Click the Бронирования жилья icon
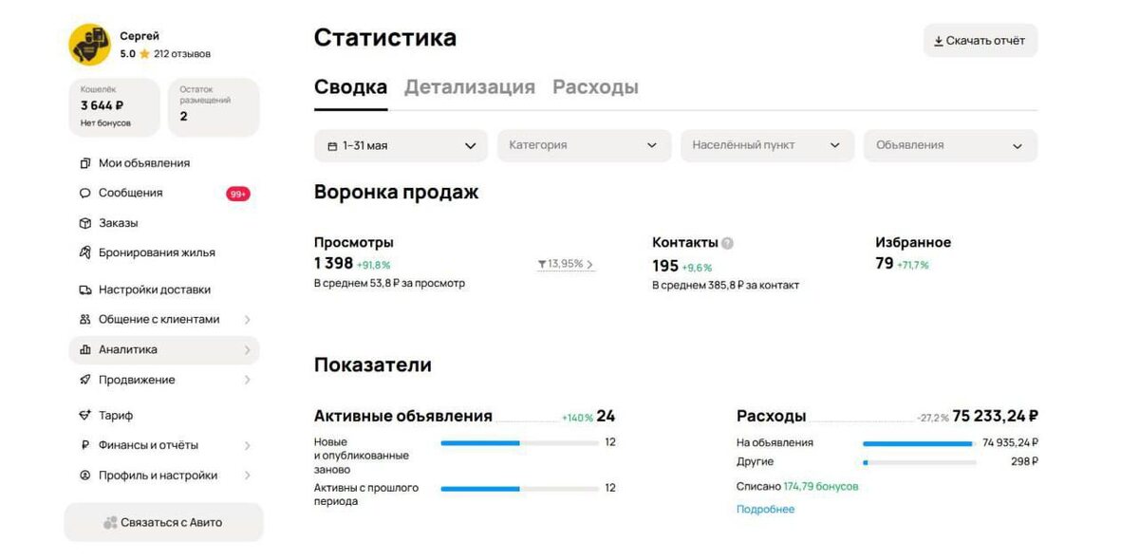 tap(84, 252)
